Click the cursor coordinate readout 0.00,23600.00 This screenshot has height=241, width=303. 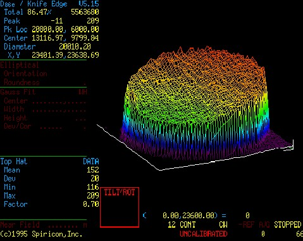coord(189,216)
